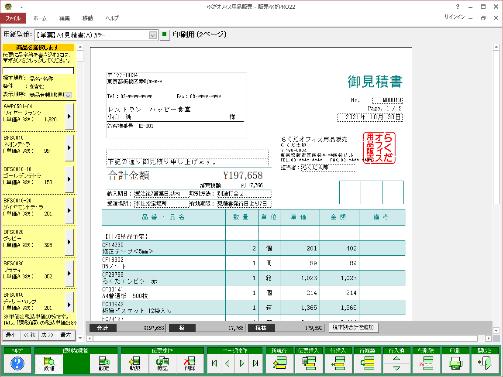Select the 修正テープ<5mm> item row
This screenshot has height=377, width=503.
point(253,248)
